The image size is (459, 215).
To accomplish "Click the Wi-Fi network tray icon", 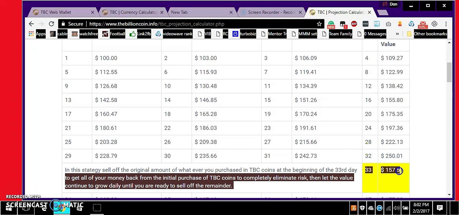I will (x=388, y=208).
